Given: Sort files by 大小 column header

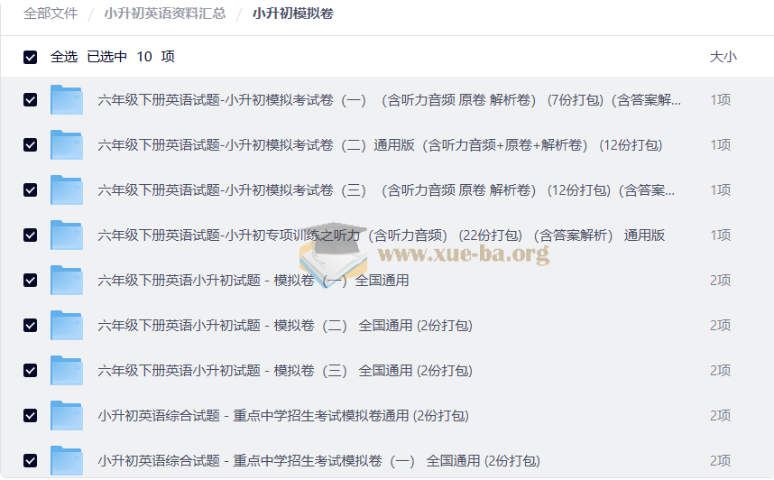Looking at the screenshot, I should tap(723, 57).
